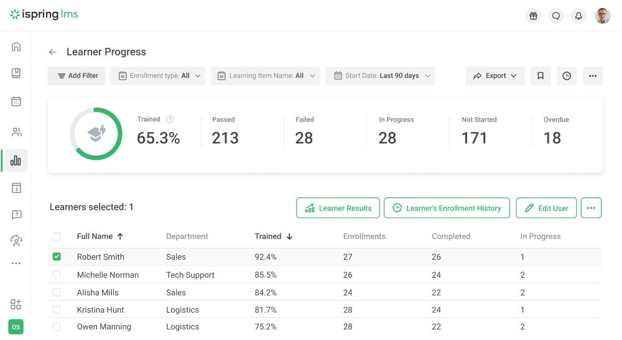The image size is (622, 340).
Task: Open the Home icon in sidebar
Action: tap(16, 47)
